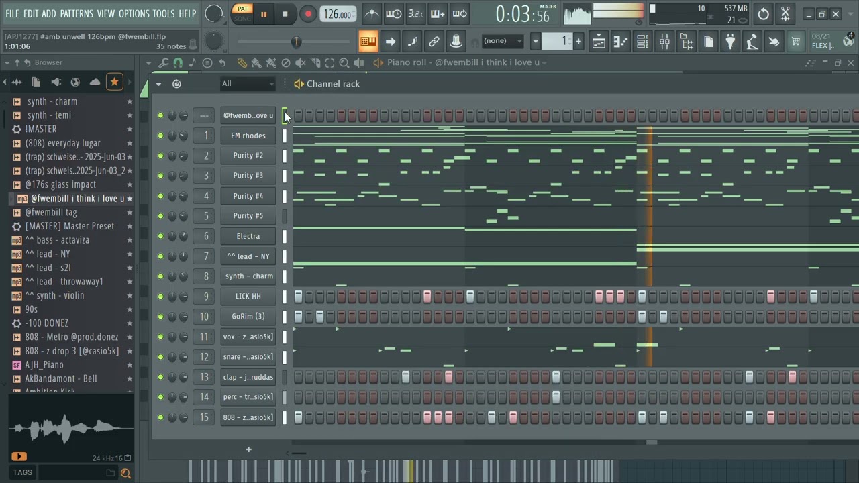Open the Mixer view icon
Viewport: 859px width, 483px height.
pyautogui.click(x=664, y=42)
